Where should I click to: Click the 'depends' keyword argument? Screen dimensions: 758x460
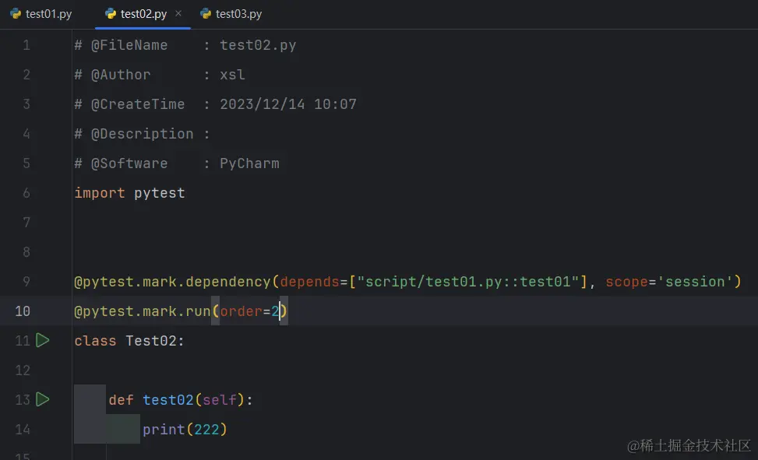click(310, 281)
